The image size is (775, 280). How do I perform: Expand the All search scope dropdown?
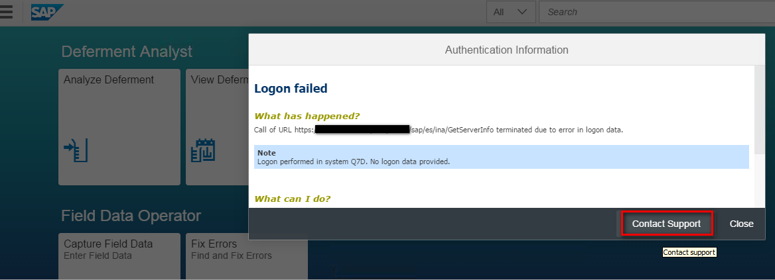(x=511, y=12)
